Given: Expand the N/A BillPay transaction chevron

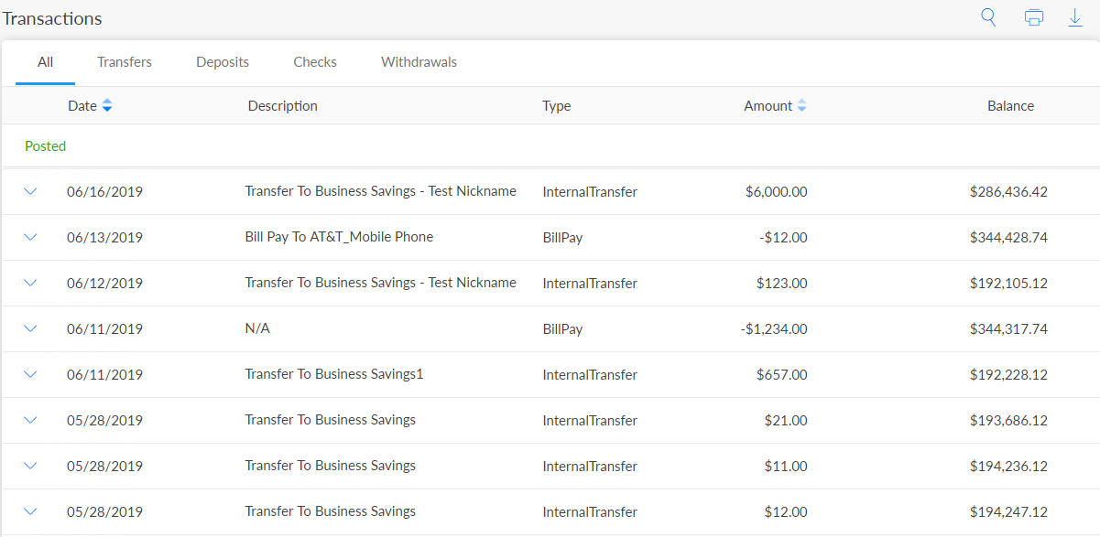Looking at the screenshot, I should (x=30, y=328).
